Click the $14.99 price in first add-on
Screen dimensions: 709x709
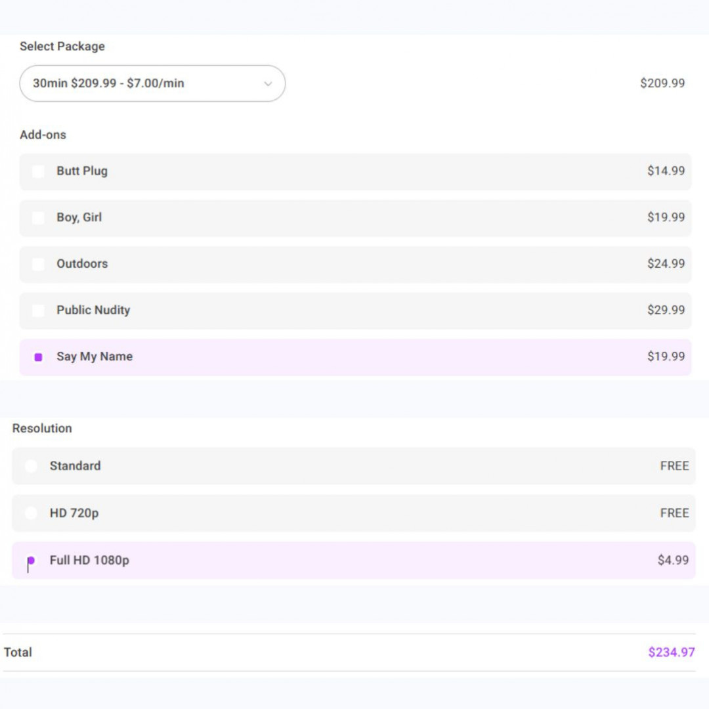pyautogui.click(x=666, y=171)
